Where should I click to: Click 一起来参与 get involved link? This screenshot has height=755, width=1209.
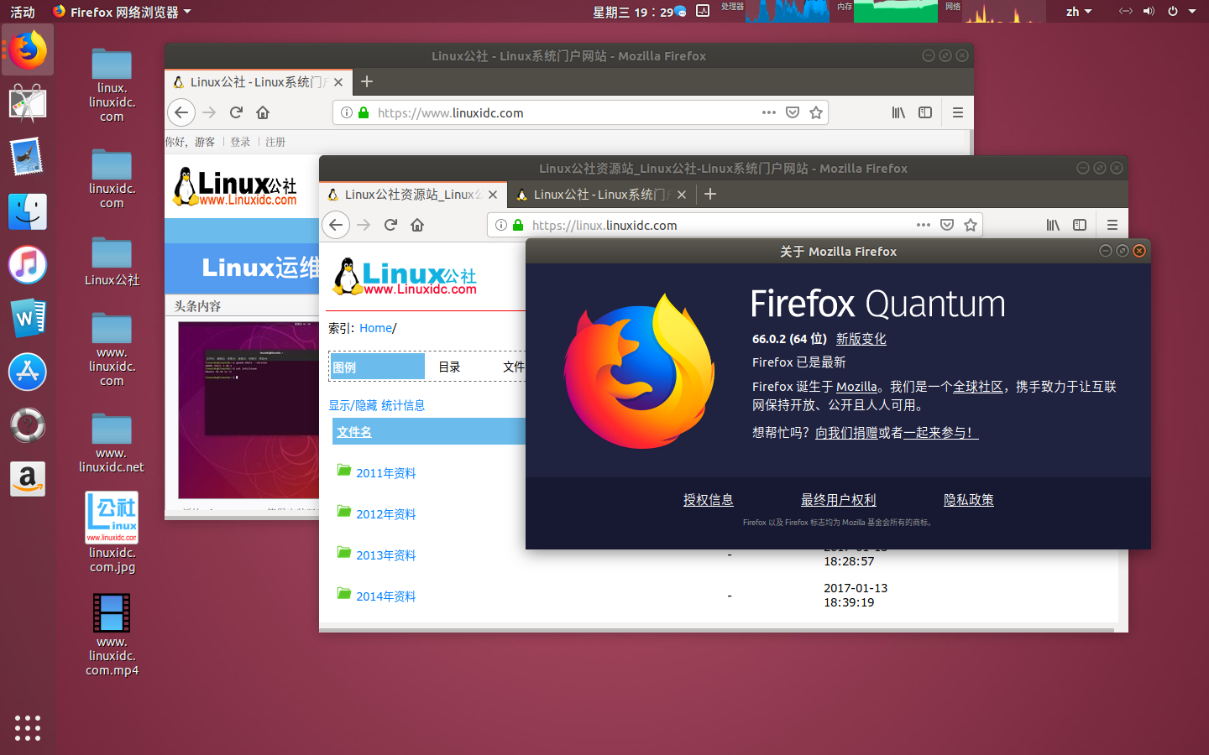[x=941, y=433]
